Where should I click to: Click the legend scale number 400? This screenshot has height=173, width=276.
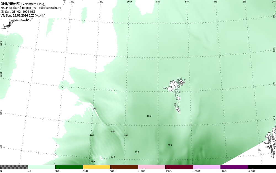pyautogui.click(x=58, y=171)
